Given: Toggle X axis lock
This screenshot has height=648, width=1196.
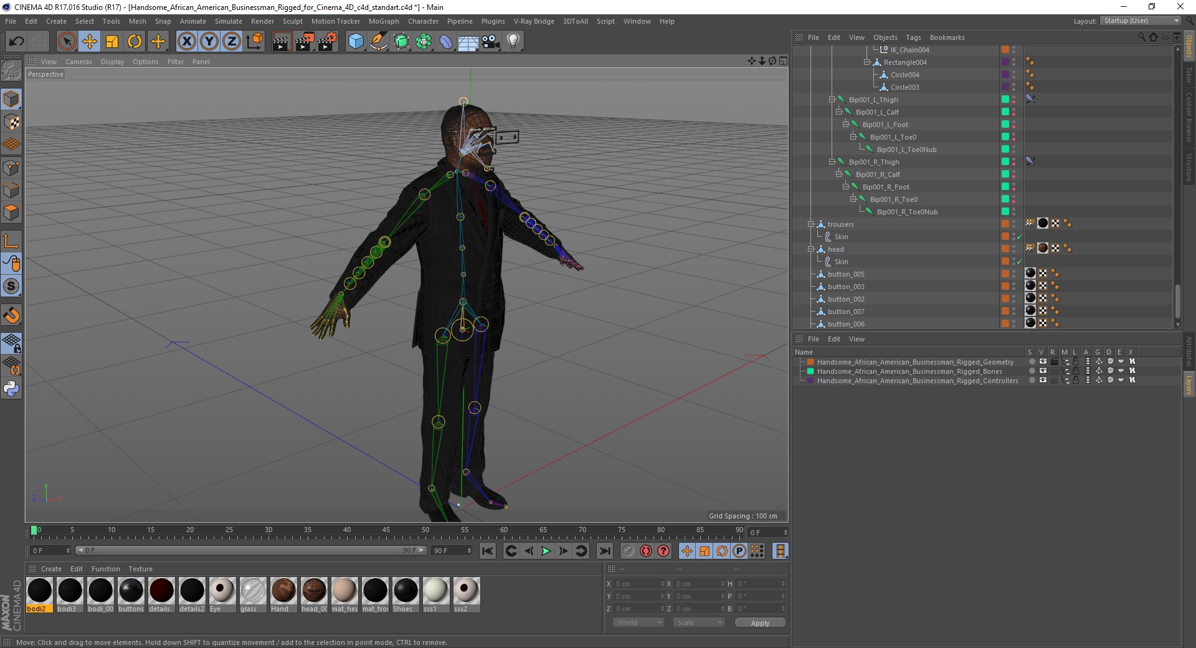Looking at the screenshot, I should click(186, 42).
